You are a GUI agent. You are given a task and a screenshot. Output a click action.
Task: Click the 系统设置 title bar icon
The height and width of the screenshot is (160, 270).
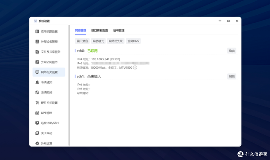(x=35, y=21)
